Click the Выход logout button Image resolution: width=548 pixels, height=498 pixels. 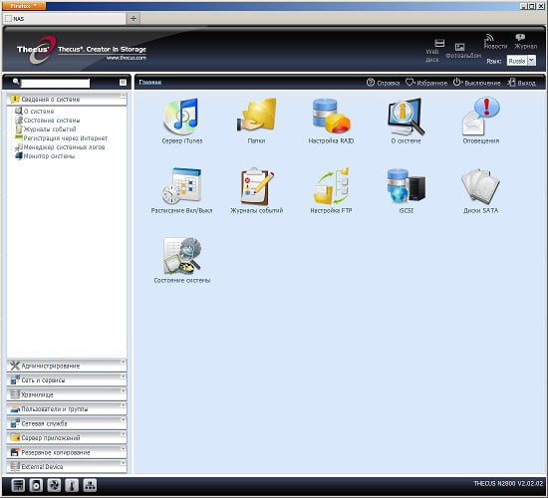[x=522, y=83]
